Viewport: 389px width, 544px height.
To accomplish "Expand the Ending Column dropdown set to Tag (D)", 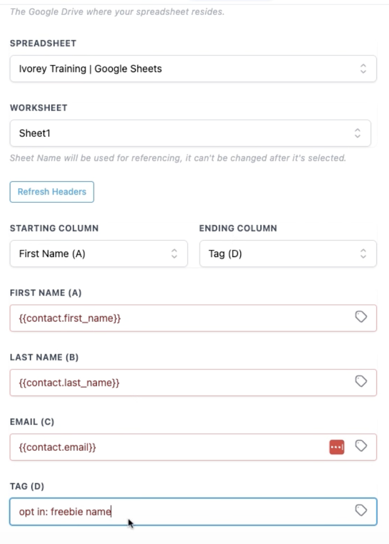I will tap(288, 254).
